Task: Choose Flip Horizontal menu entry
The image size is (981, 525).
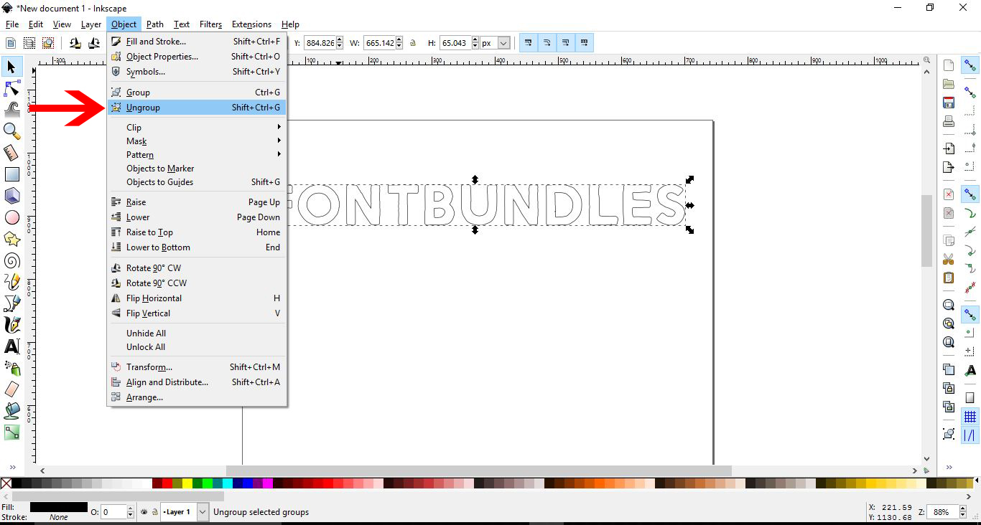Action: click(x=196, y=298)
